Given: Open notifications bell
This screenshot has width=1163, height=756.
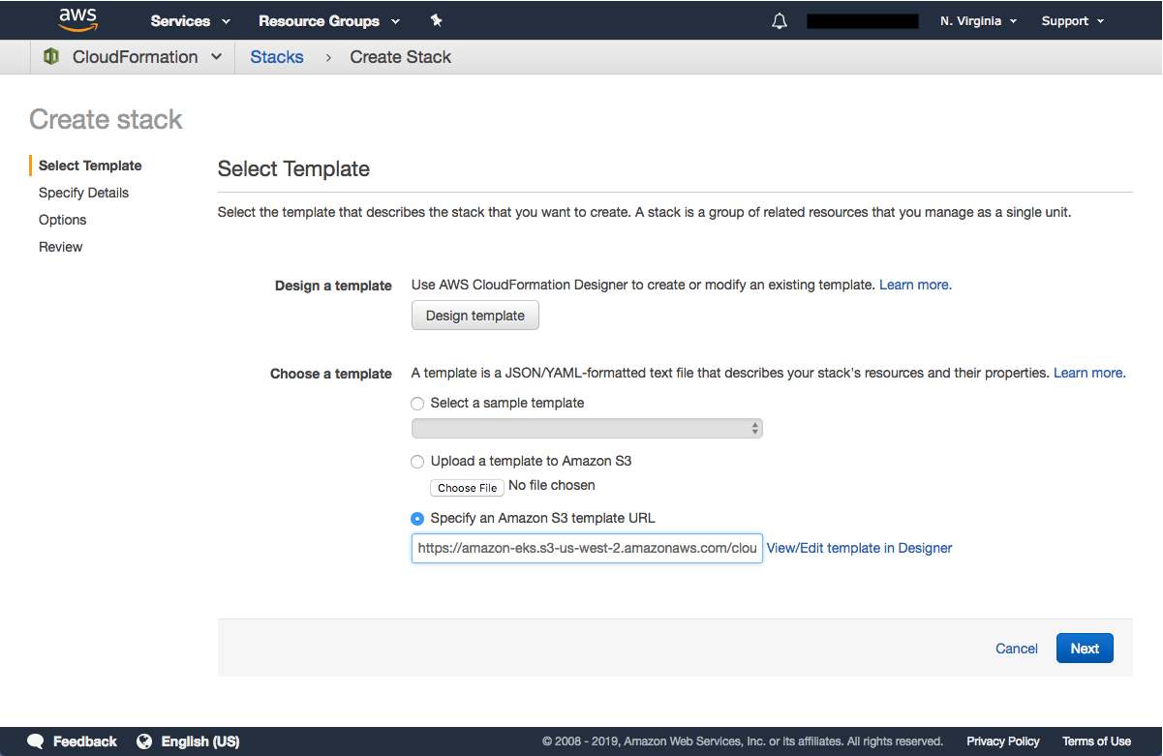Looking at the screenshot, I should (x=780, y=21).
